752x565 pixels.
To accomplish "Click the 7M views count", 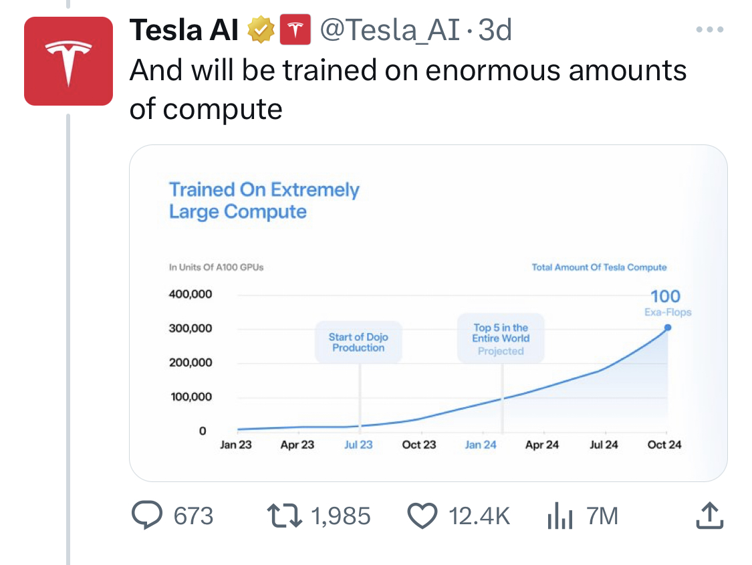I will (602, 516).
